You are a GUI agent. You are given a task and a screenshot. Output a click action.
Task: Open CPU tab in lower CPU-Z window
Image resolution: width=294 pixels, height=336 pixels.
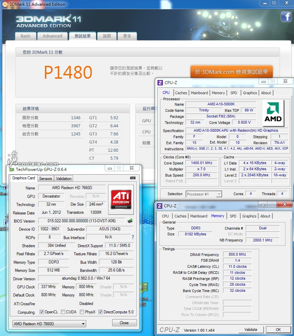pos(165,216)
